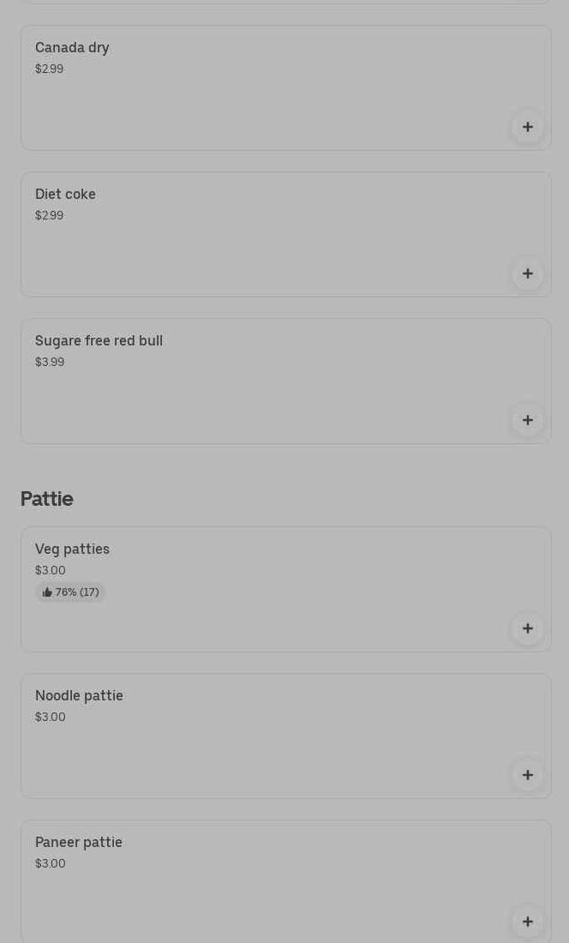Image resolution: width=569 pixels, height=943 pixels.
Task: Tap the plus icon for Diet coke
Action: pos(528,273)
